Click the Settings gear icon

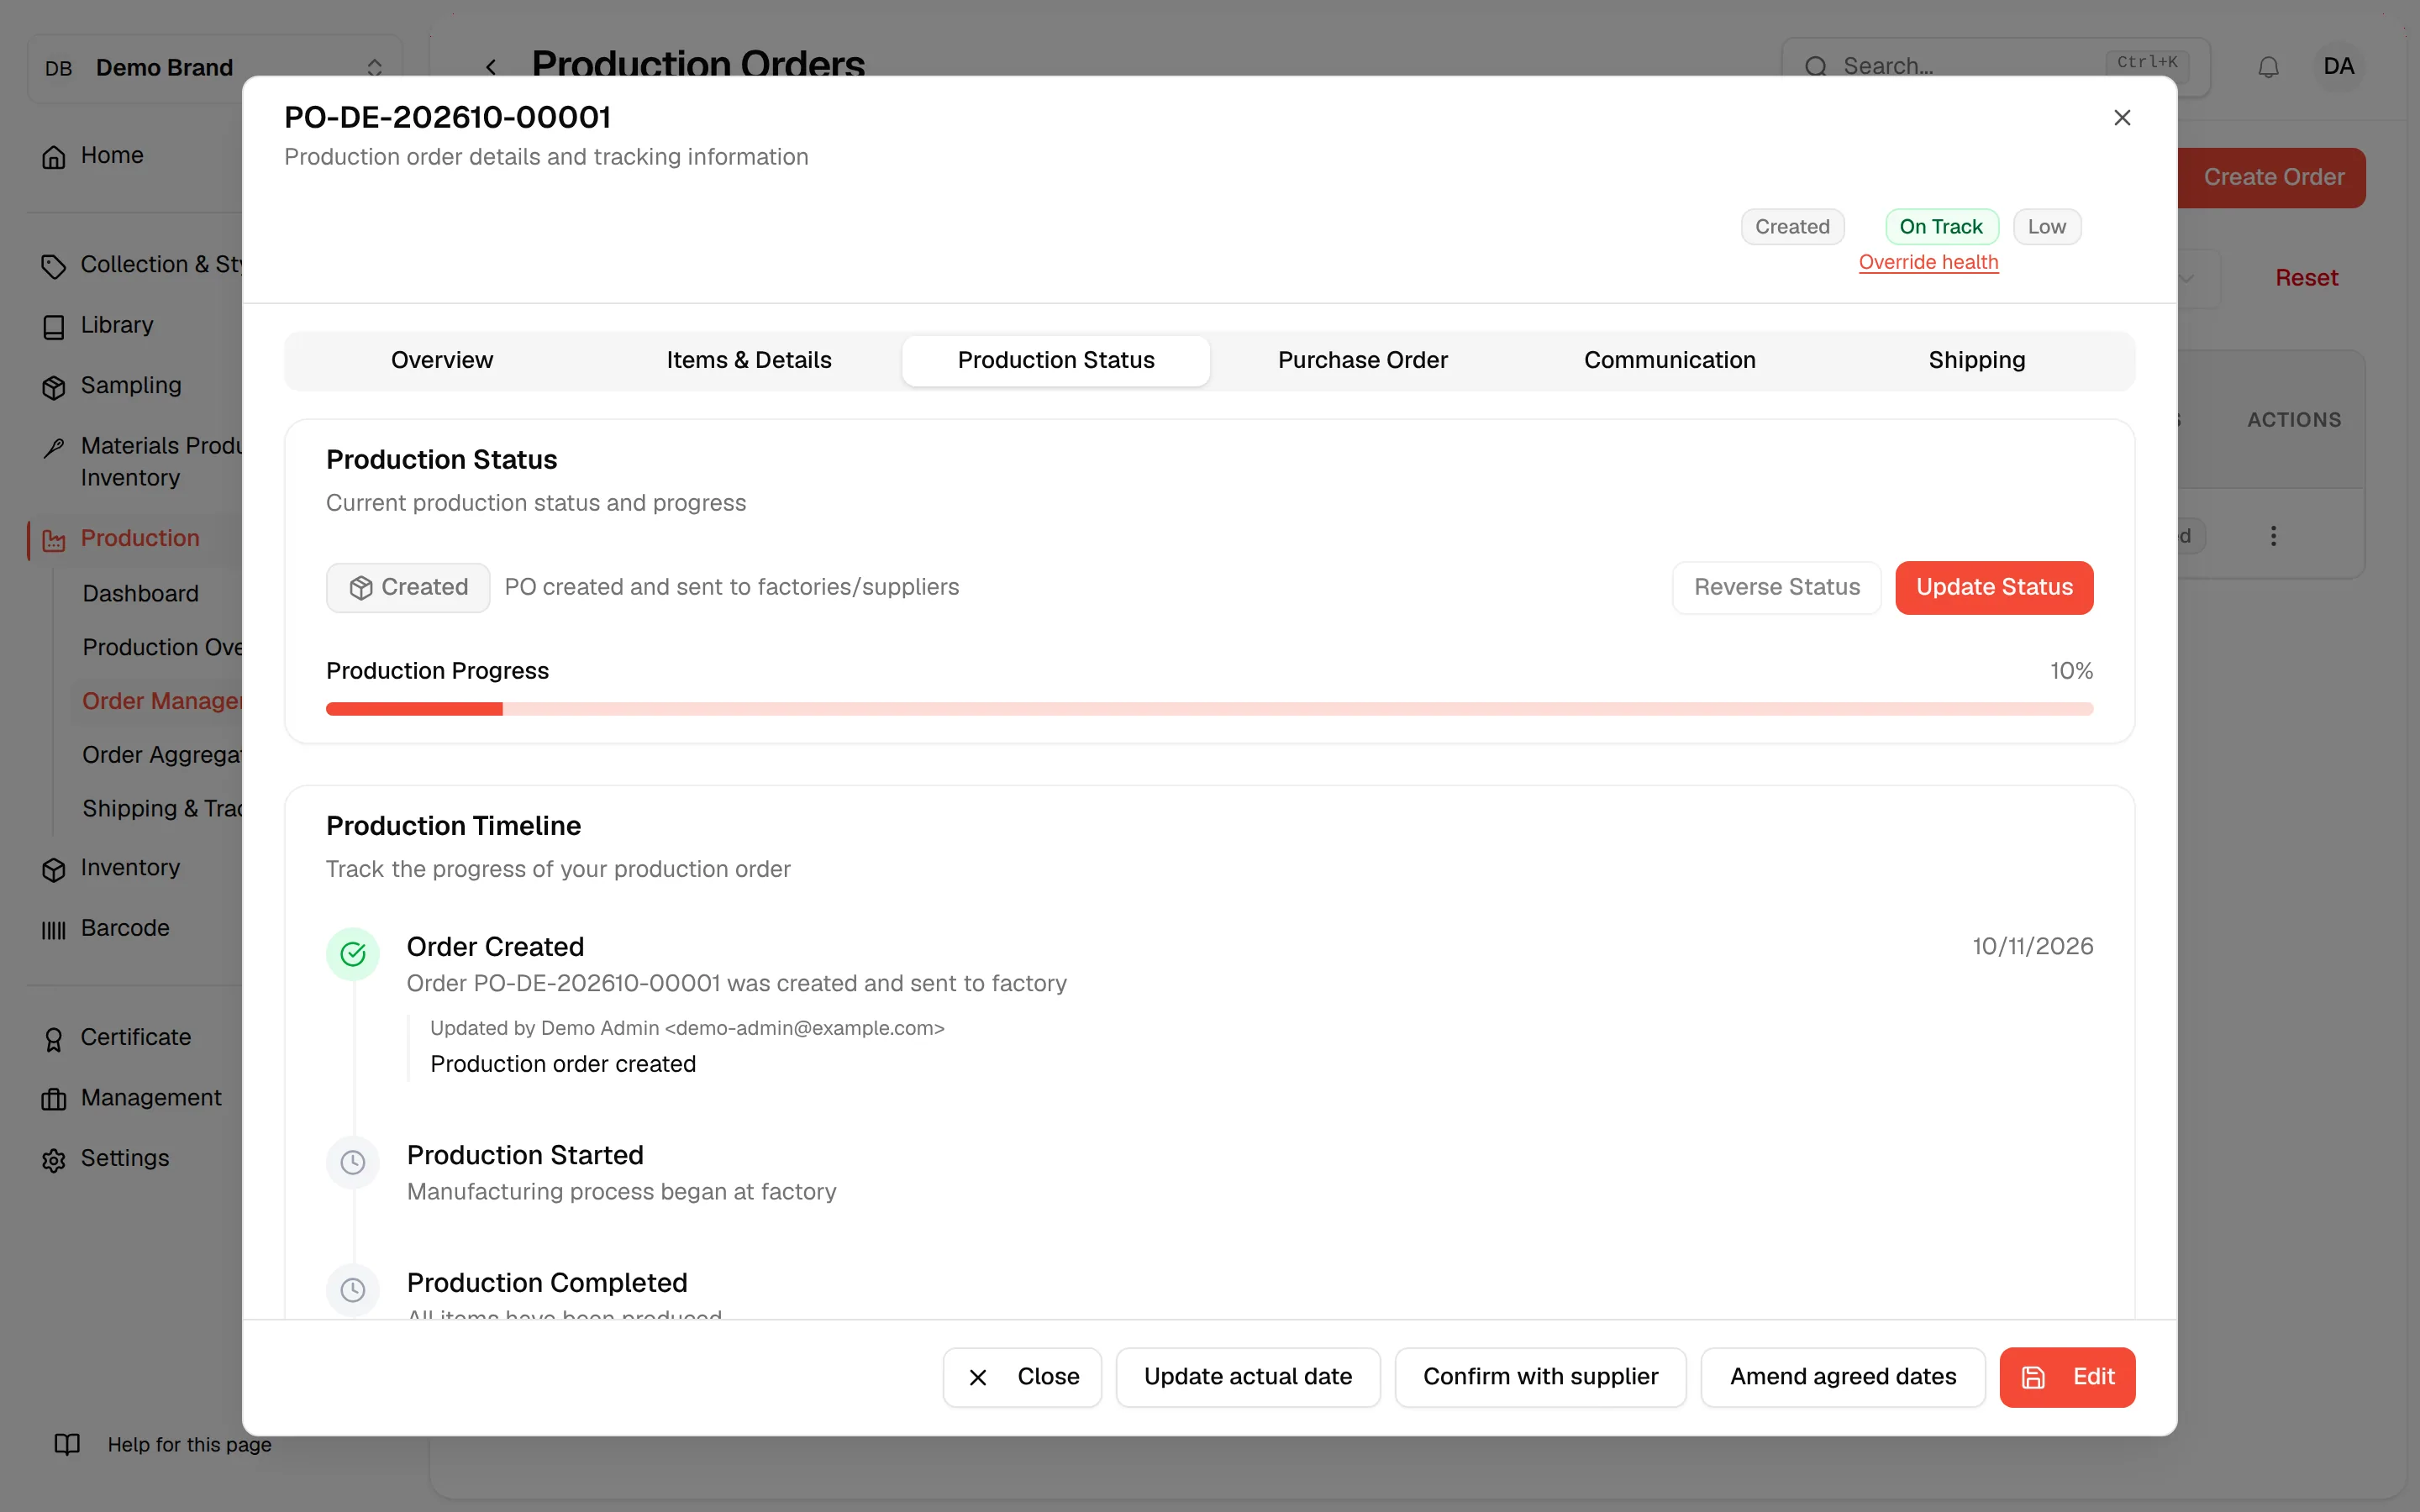54,1159
